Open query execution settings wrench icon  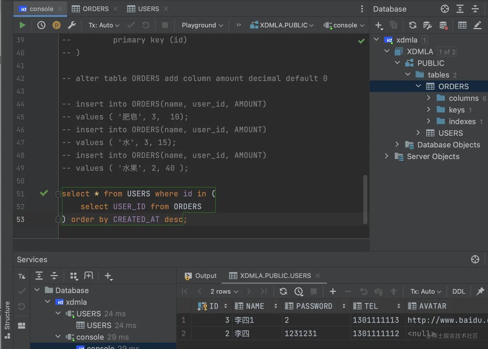coord(72,25)
